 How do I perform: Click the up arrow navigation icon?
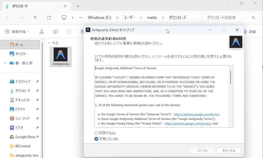(35, 18)
